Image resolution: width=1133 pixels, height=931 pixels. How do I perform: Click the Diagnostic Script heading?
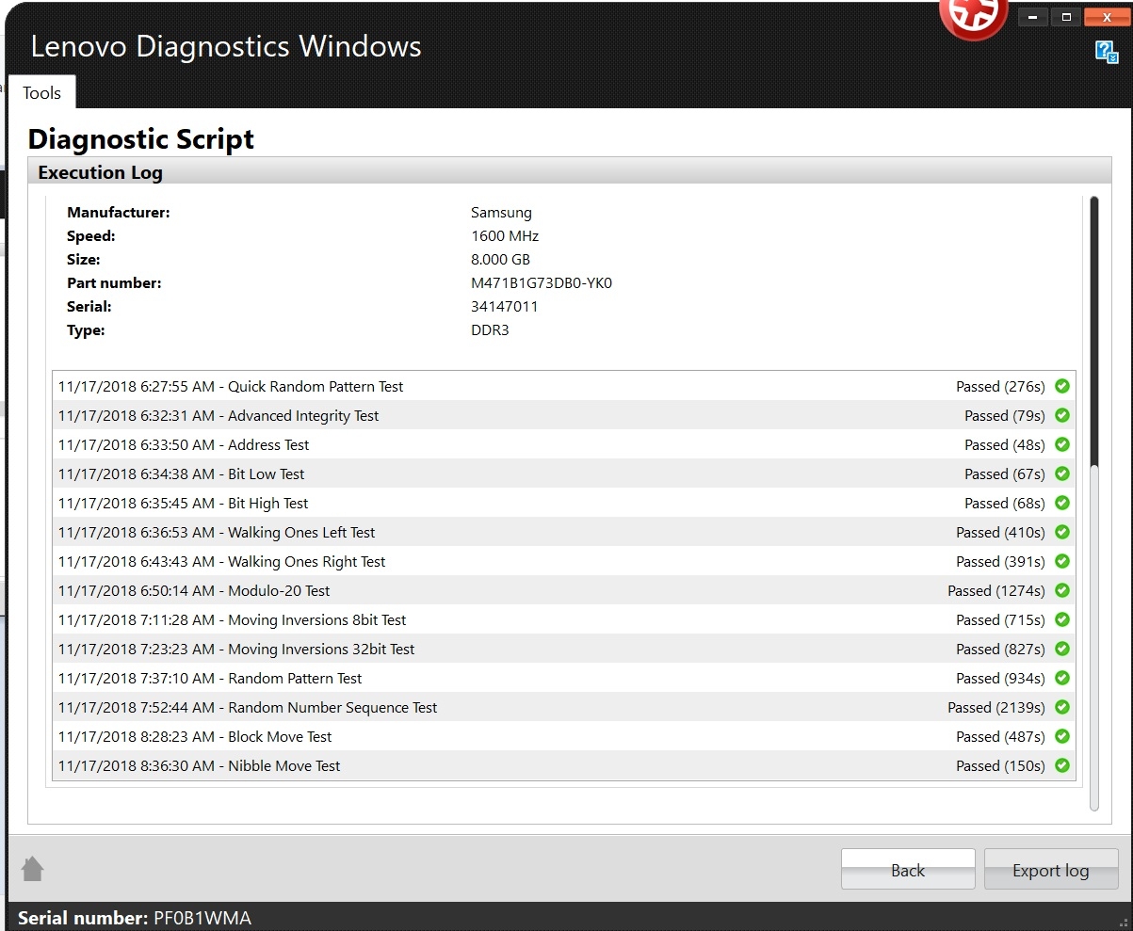coord(141,139)
